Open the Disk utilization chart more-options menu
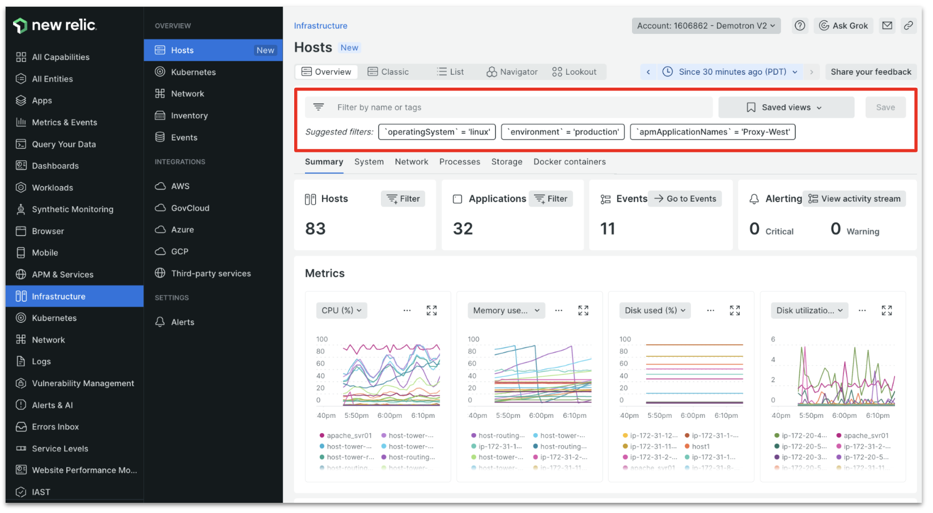 tap(862, 310)
